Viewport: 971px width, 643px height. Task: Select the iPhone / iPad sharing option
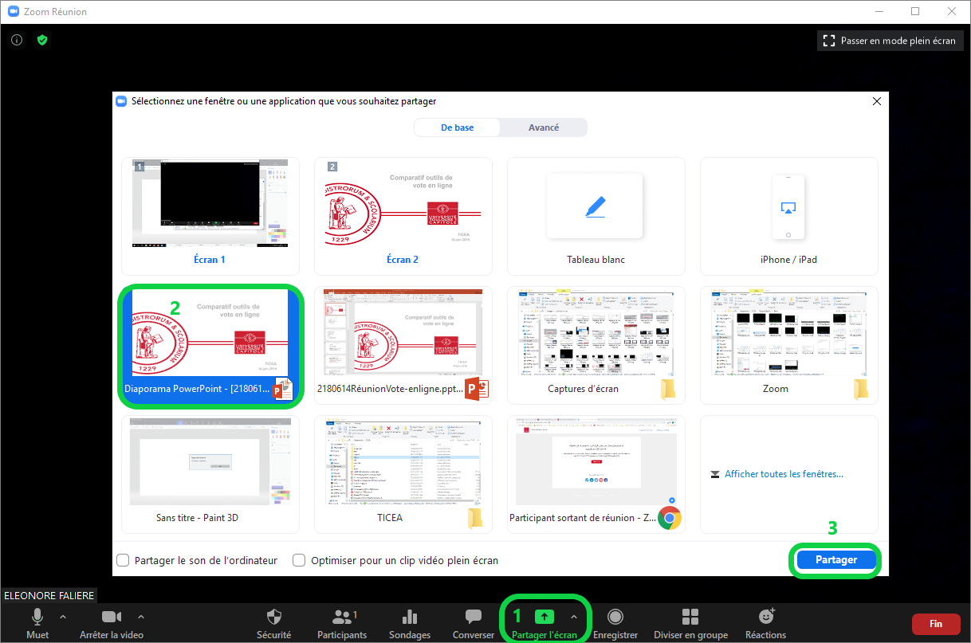[x=788, y=216]
